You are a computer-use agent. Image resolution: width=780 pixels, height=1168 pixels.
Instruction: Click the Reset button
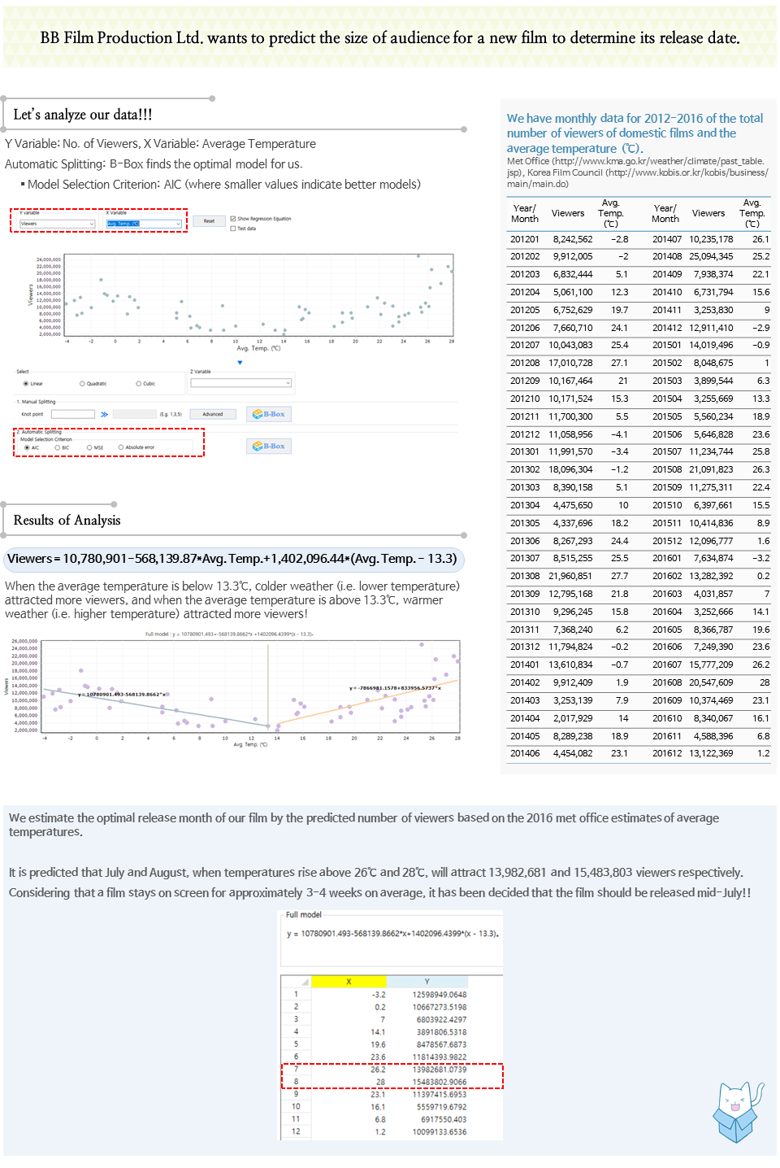(x=209, y=221)
